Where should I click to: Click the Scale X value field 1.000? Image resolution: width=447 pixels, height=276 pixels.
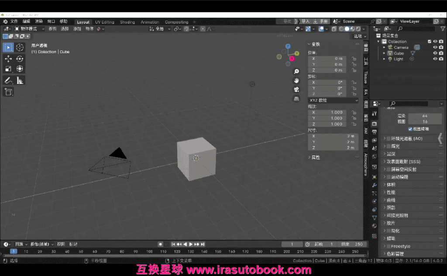tap(327, 112)
